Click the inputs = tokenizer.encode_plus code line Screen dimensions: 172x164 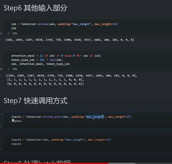click(71, 117)
